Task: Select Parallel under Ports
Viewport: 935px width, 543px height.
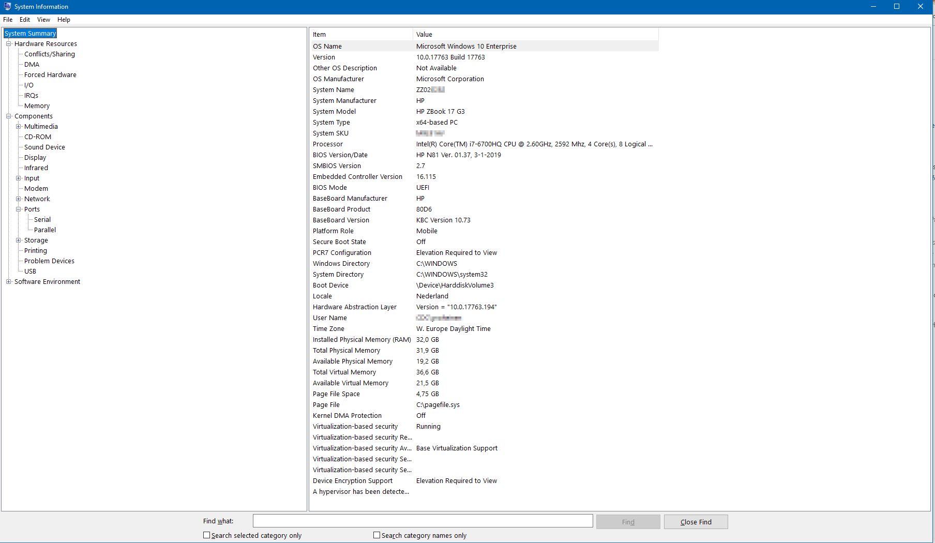Action: (45, 230)
